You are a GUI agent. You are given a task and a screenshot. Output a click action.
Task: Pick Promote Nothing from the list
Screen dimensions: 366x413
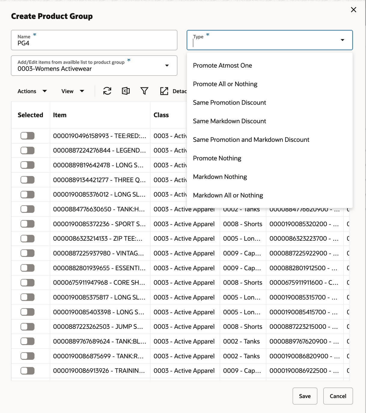tap(270, 158)
